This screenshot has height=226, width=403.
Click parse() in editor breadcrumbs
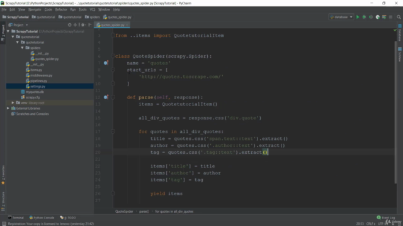click(x=144, y=212)
